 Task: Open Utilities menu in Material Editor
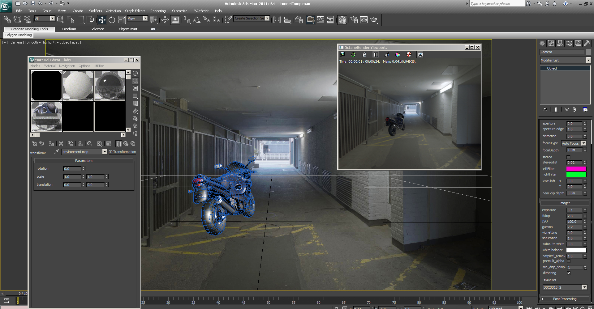(x=99, y=66)
